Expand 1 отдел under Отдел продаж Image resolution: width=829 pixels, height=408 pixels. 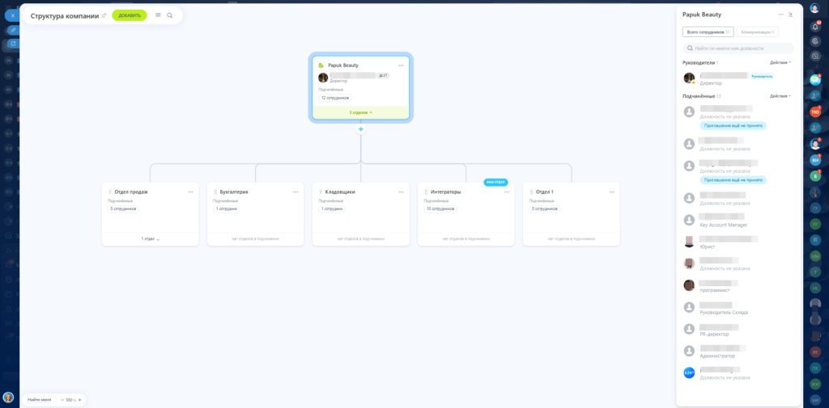pos(150,239)
